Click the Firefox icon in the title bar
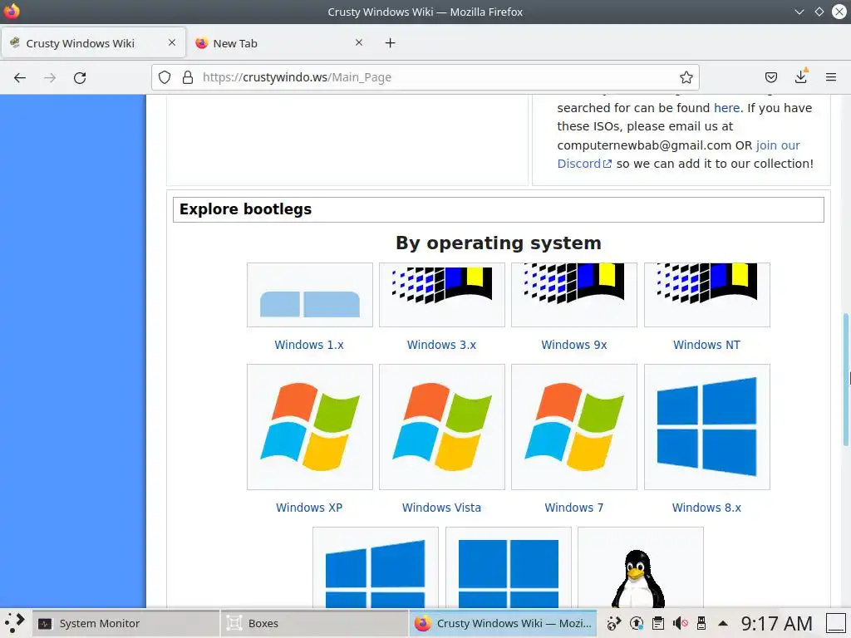Screen dimensions: 851x638 [12, 12]
